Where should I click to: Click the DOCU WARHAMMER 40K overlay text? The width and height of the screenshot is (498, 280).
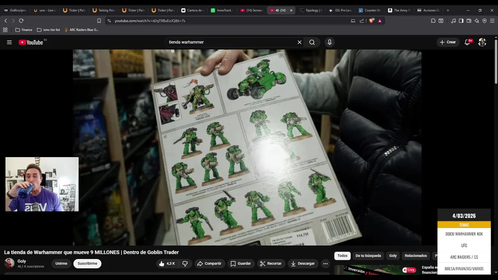(x=464, y=234)
